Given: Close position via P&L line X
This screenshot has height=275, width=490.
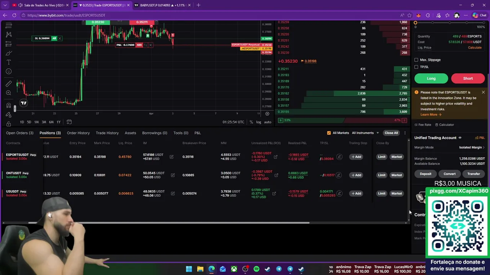Looking at the screenshot, I should (x=150, y=45).
